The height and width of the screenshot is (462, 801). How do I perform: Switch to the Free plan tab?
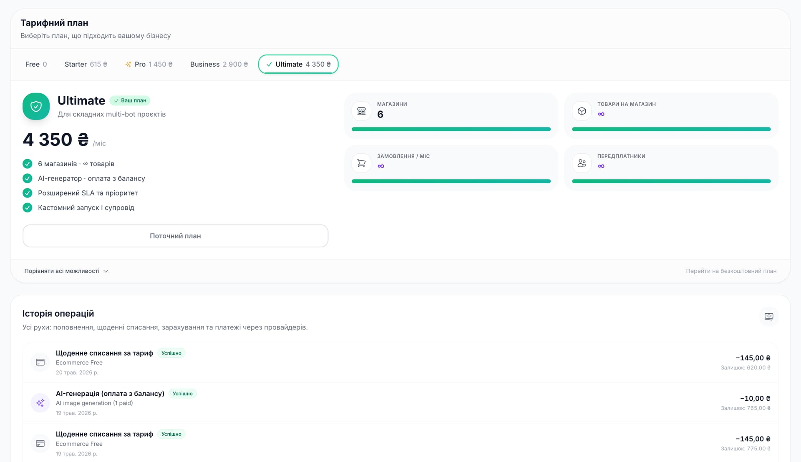click(36, 64)
